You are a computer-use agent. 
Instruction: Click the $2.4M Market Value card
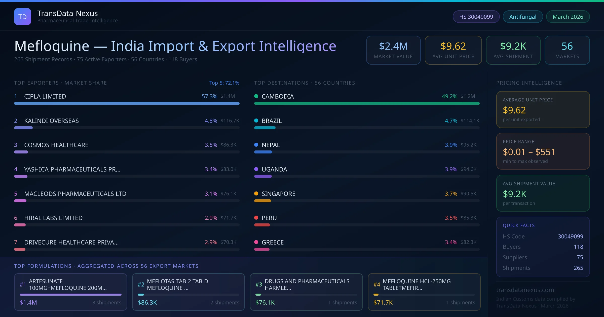pos(393,50)
